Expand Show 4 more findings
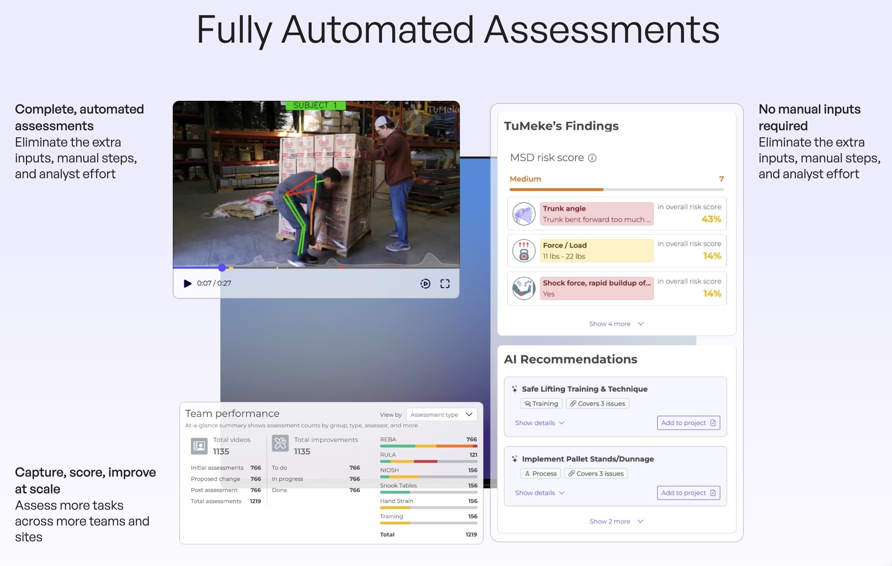This screenshot has height=566, width=892. click(x=616, y=324)
